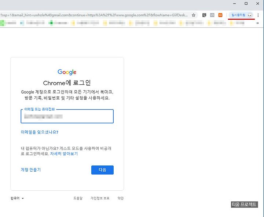
Task: Focus the email or phone input field
Action: (67, 116)
